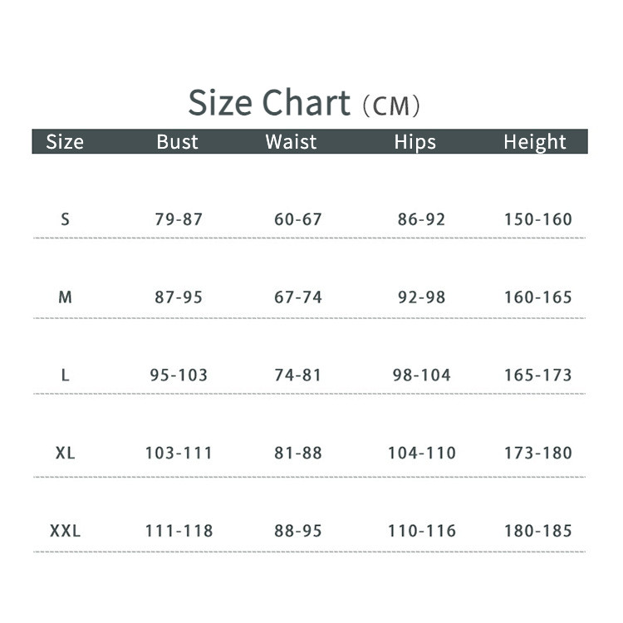Screen dimensions: 623x623
Task: Click hips value 98-104
Action: [x=421, y=375]
